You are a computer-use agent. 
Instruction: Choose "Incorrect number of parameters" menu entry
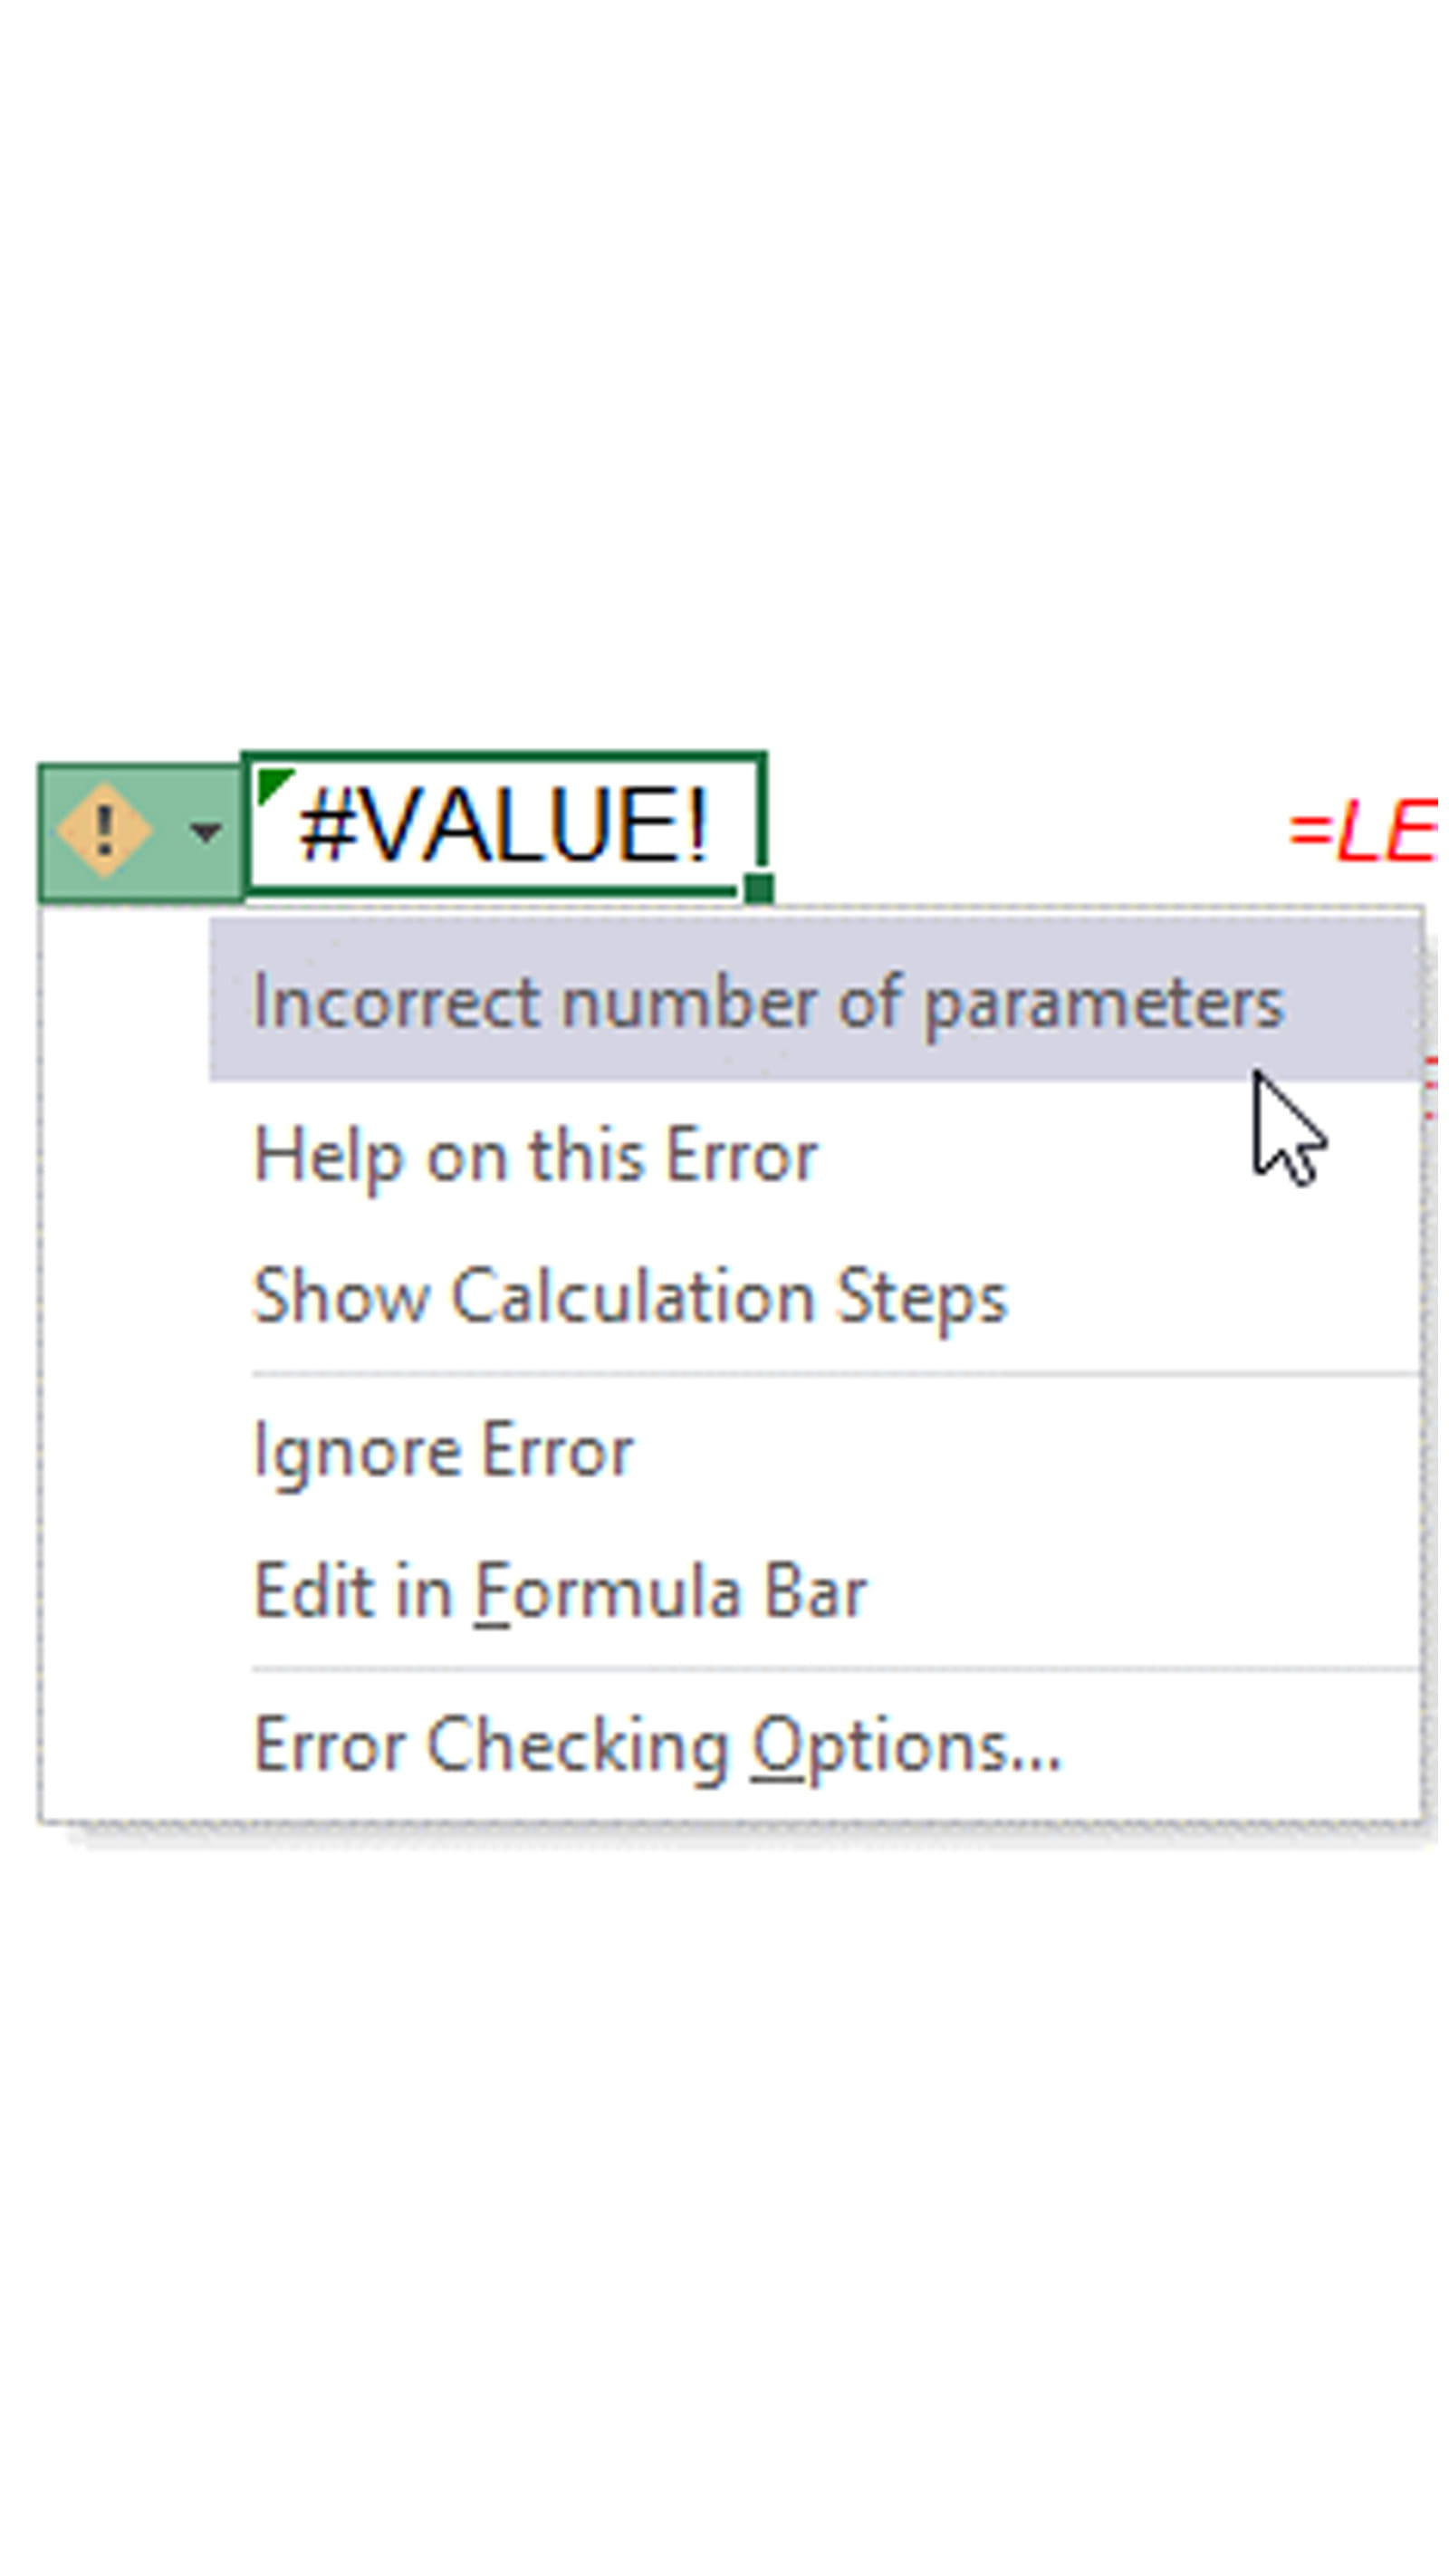[768, 1002]
